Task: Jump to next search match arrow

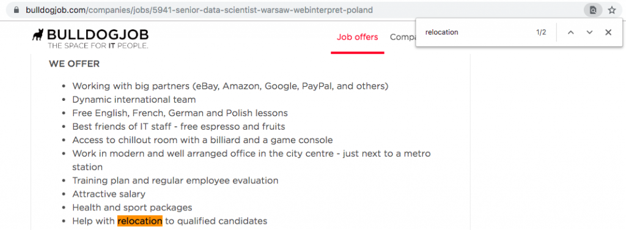Action: (x=589, y=32)
